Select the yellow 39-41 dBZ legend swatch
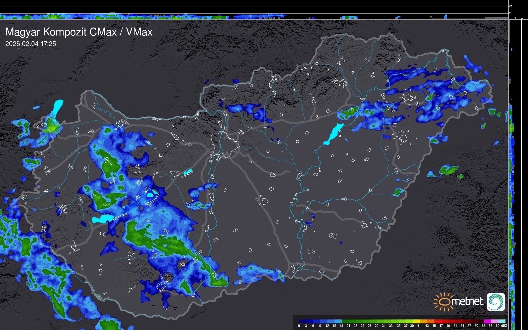Screen dimensions: 528x330 click(x=417, y=321)
